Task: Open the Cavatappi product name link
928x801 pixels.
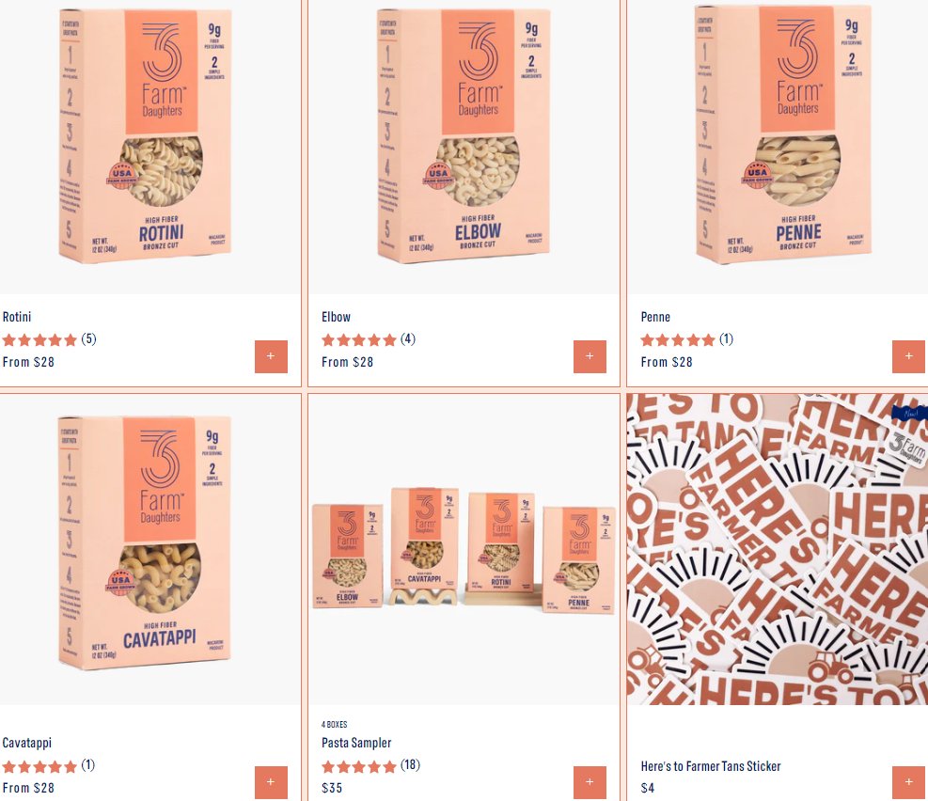Action: click(27, 743)
